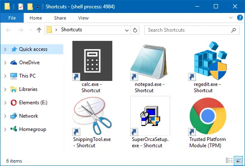Open Help with the blue question mark
The width and height of the screenshot is (245, 166).
pos(240,18)
